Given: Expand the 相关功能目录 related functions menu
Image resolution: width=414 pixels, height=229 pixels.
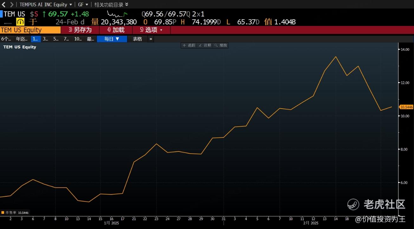Looking at the screenshot, I should (111, 4).
